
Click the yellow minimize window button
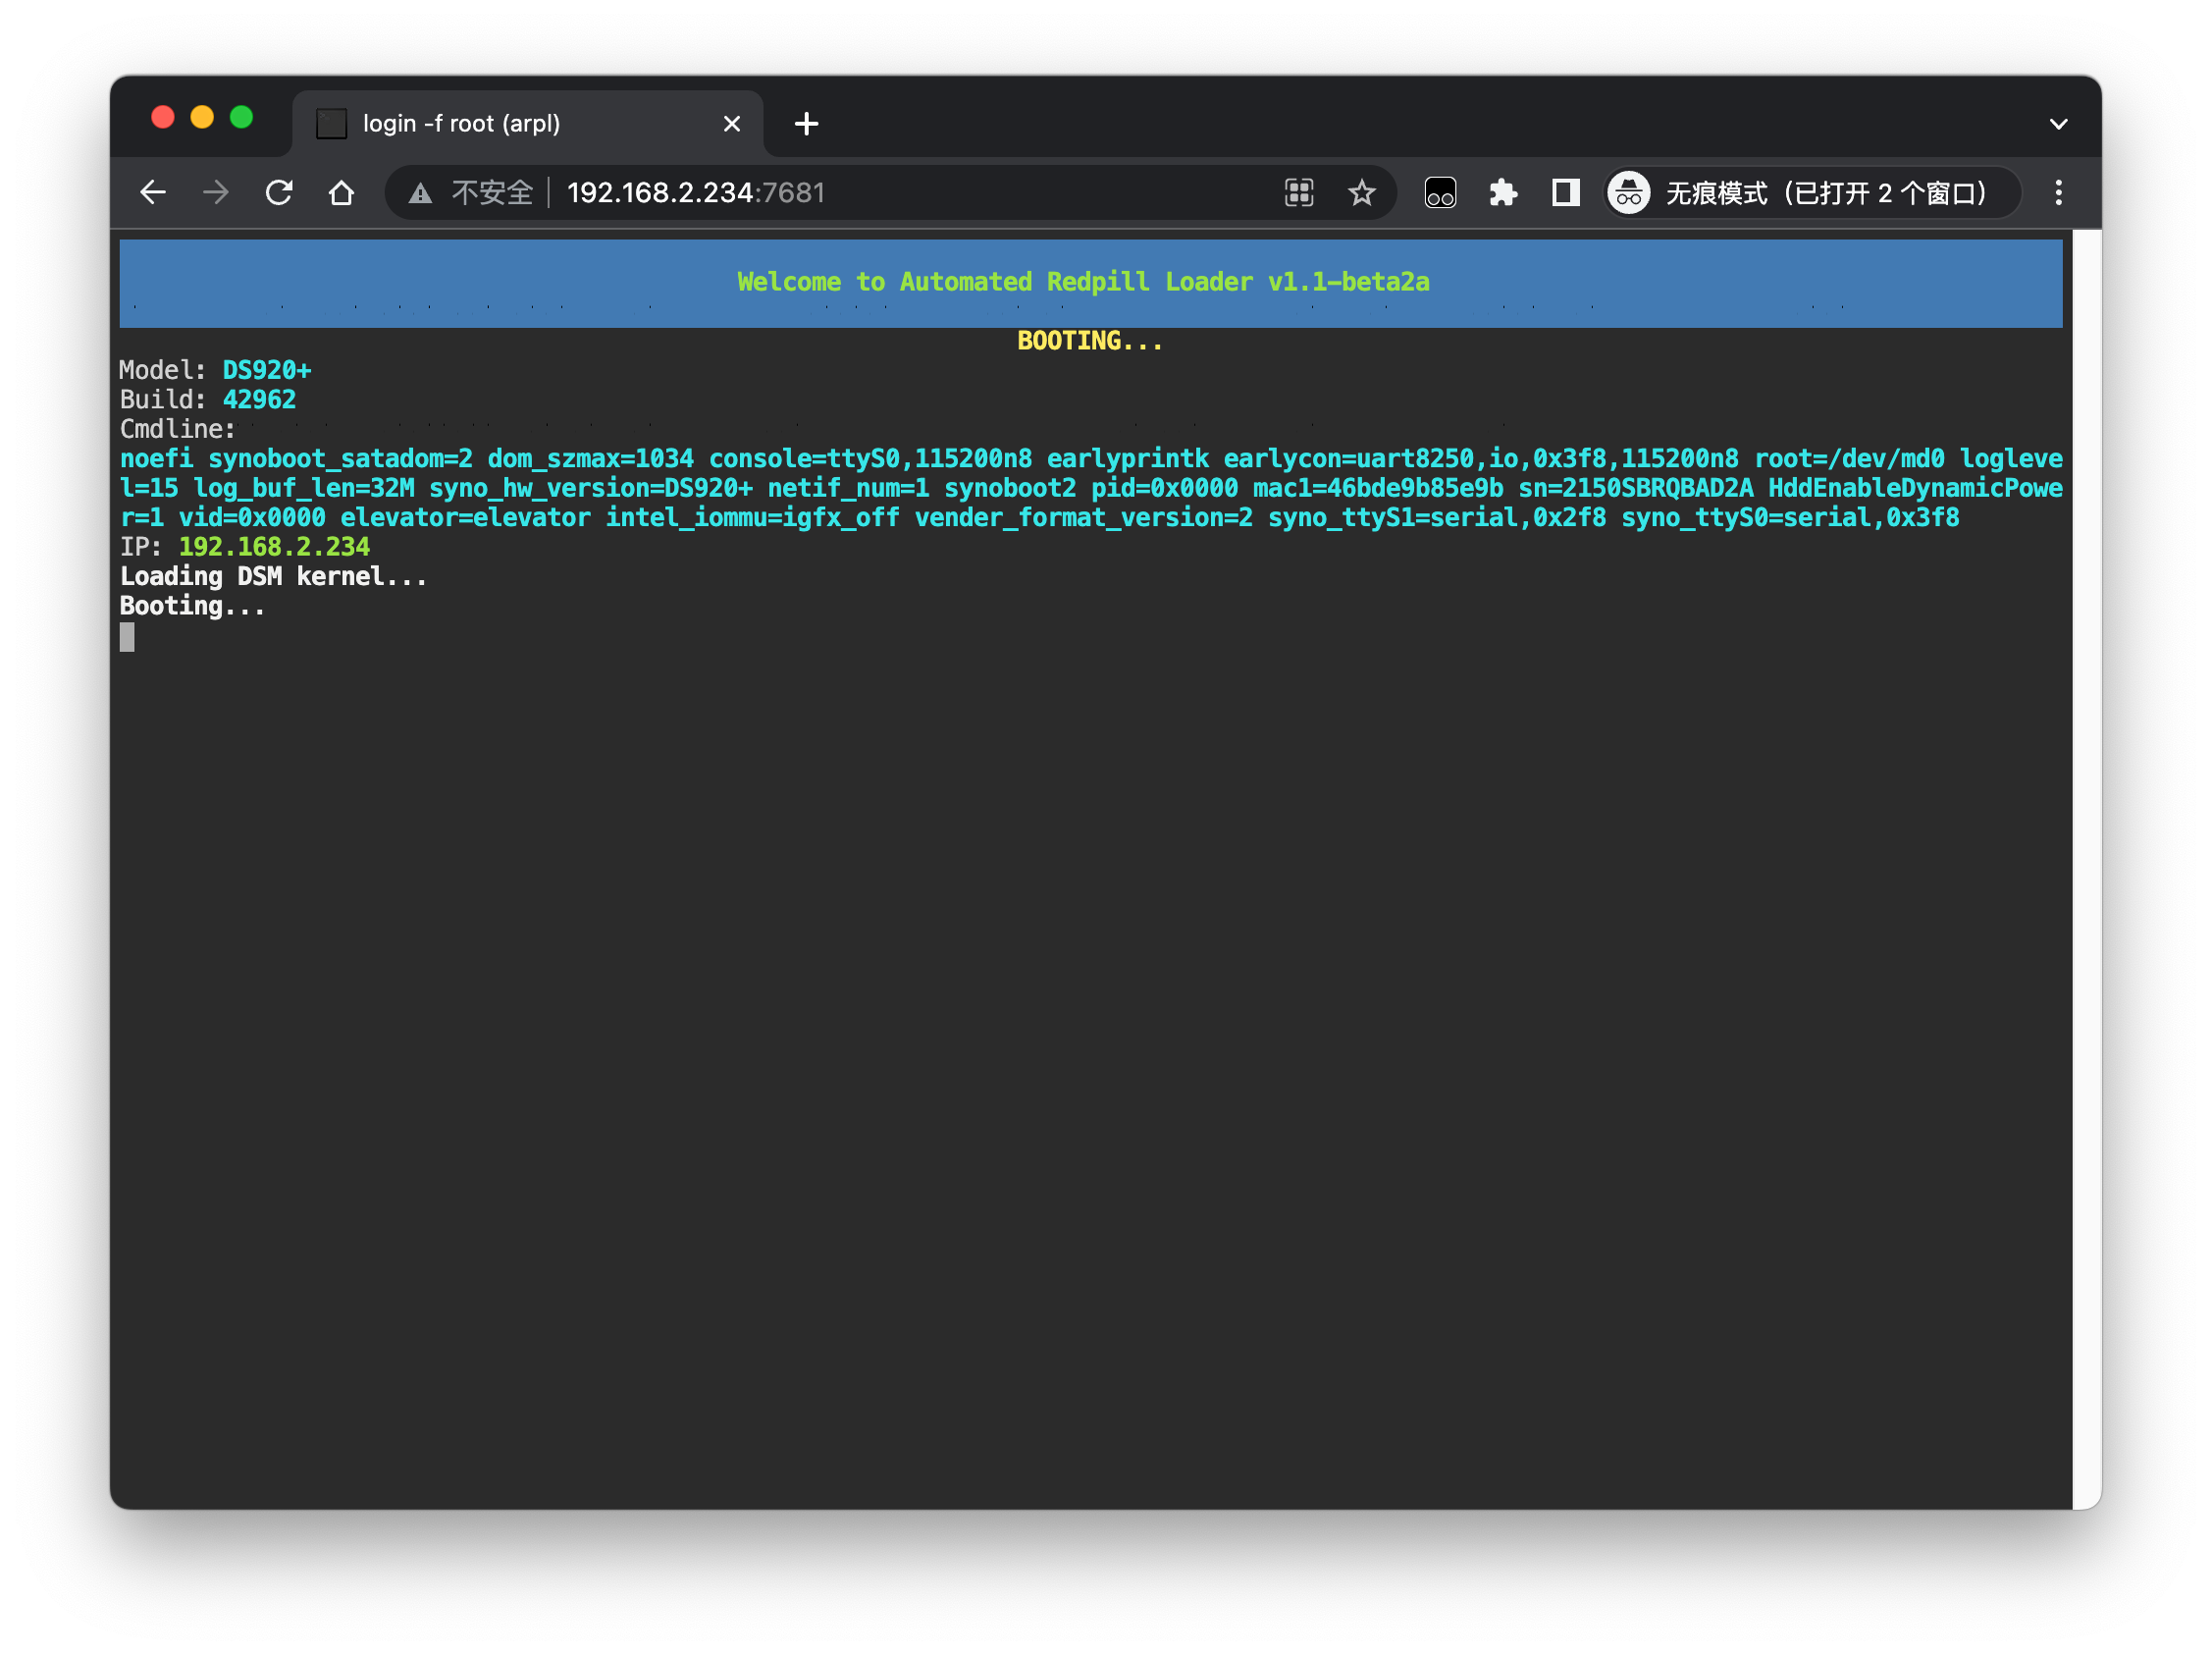pyautogui.click(x=202, y=117)
